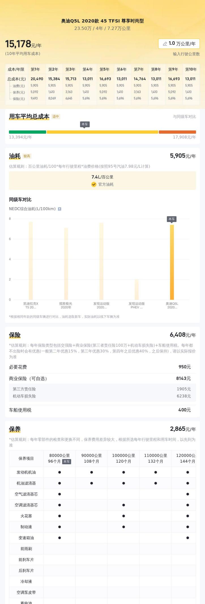Select the 第10年 cost column header

[191, 69]
